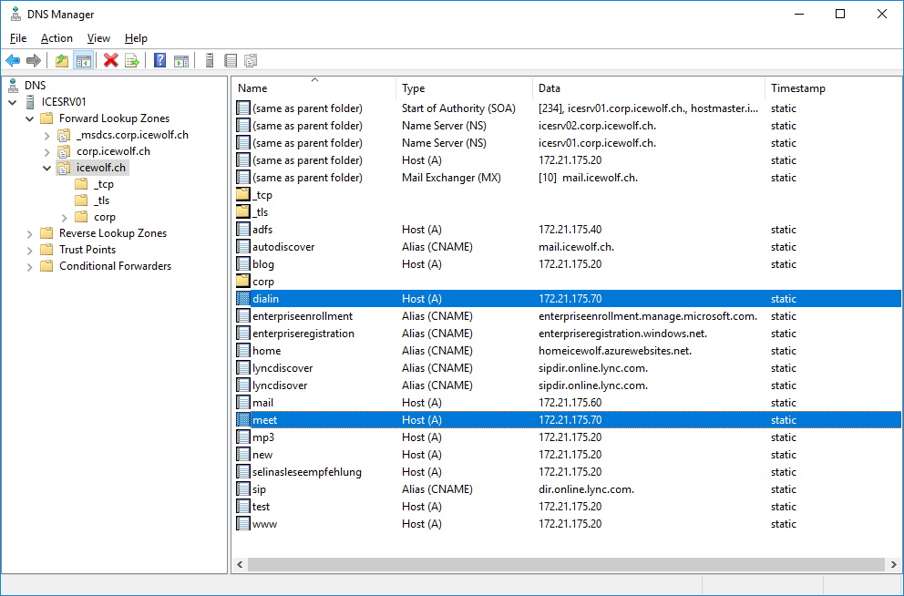This screenshot has height=596, width=904.
Task: Select the selinasleseempfehlung record
Action: (568, 471)
